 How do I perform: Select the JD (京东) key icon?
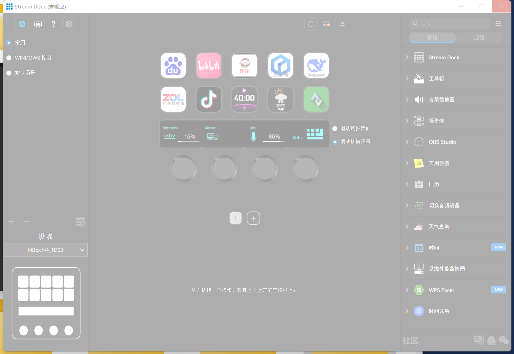245,65
